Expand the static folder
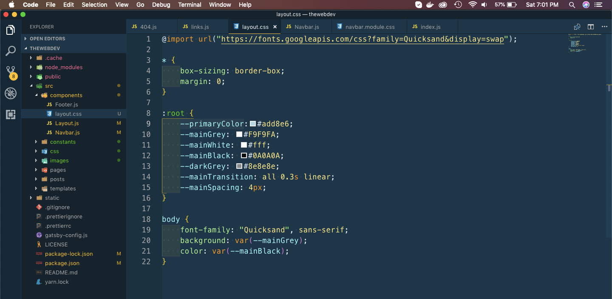Viewport: 612px width, 299px height. [x=31, y=198]
